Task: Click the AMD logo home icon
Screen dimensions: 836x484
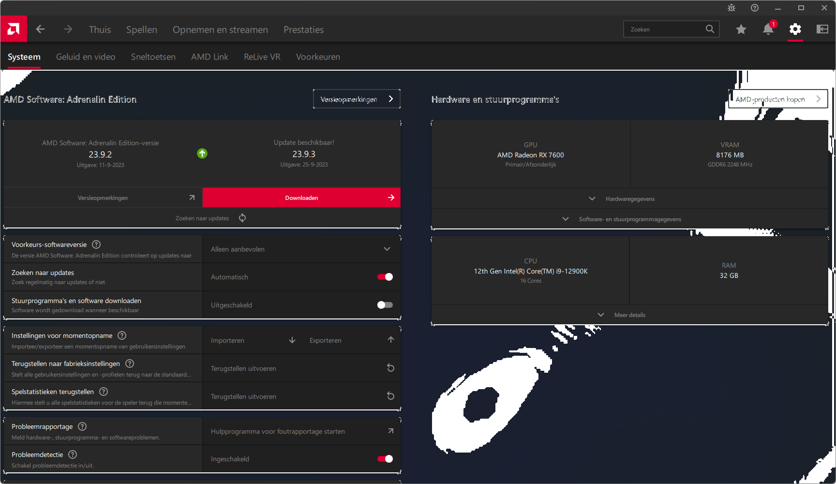Action: 14,29
